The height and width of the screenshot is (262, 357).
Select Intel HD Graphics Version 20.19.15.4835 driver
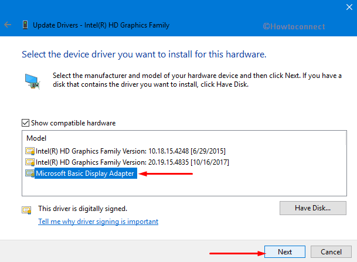click(132, 162)
